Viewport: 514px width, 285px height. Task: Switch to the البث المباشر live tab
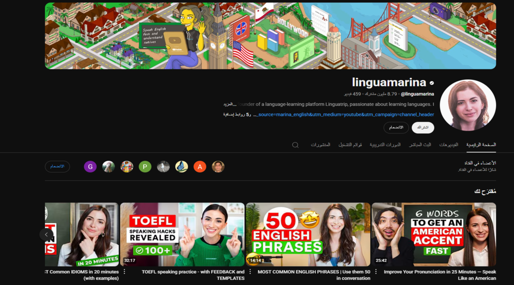(x=420, y=144)
